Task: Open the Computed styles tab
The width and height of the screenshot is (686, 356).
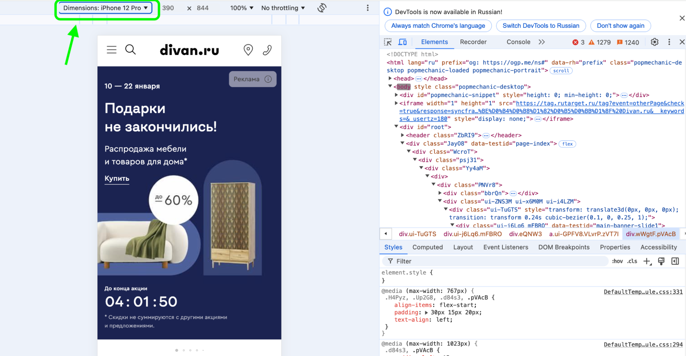Action: [428, 247]
